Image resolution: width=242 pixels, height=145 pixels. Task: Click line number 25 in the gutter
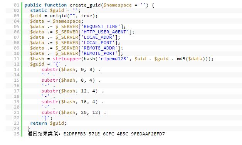17,134
